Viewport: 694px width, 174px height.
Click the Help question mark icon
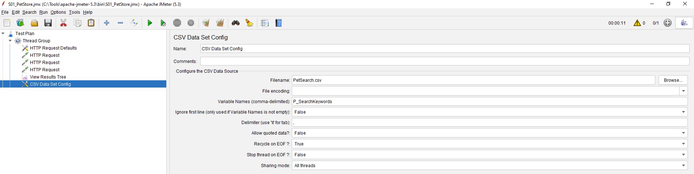[279, 23]
